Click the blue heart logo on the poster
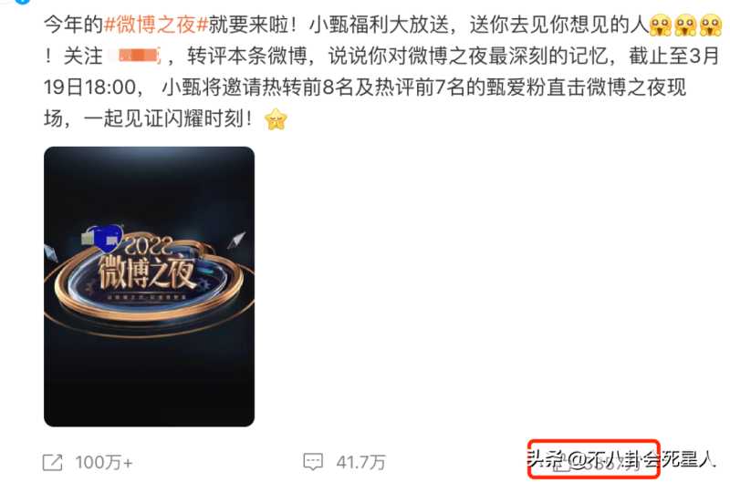730x482 pixels. [108, 238]
